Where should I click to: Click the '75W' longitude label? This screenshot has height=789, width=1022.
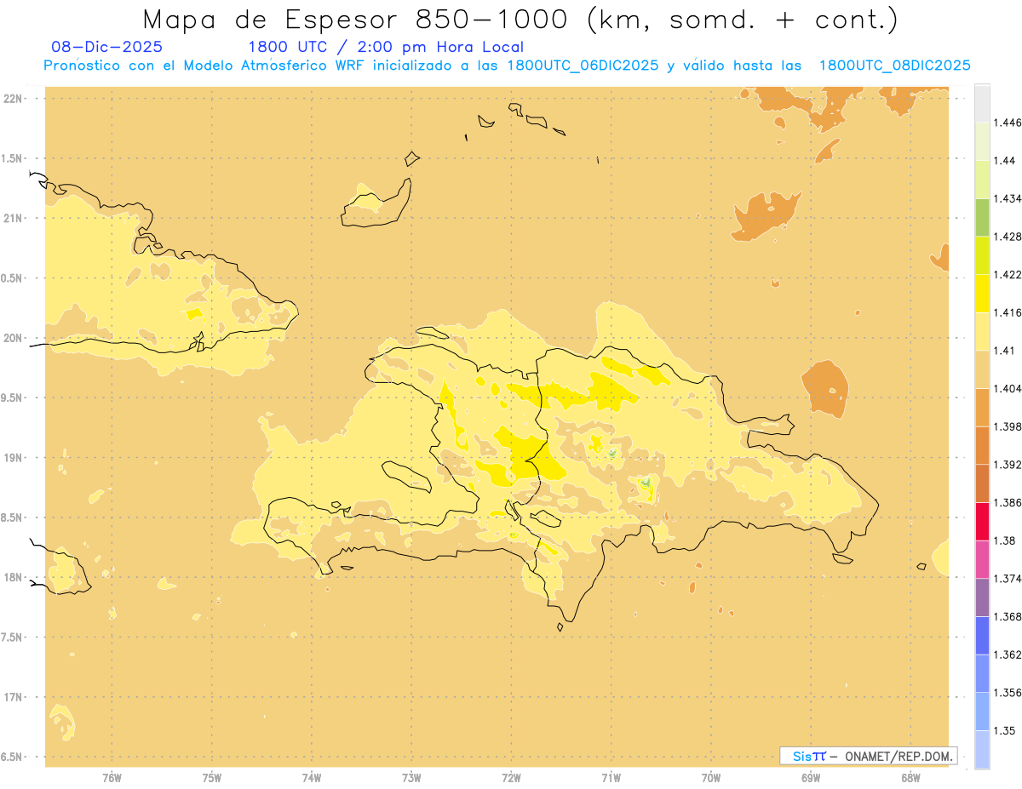coord(212,778)
